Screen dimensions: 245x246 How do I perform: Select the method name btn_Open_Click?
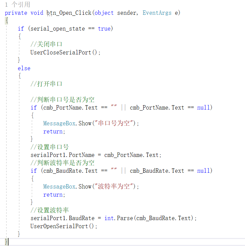[x=69, y=13]
